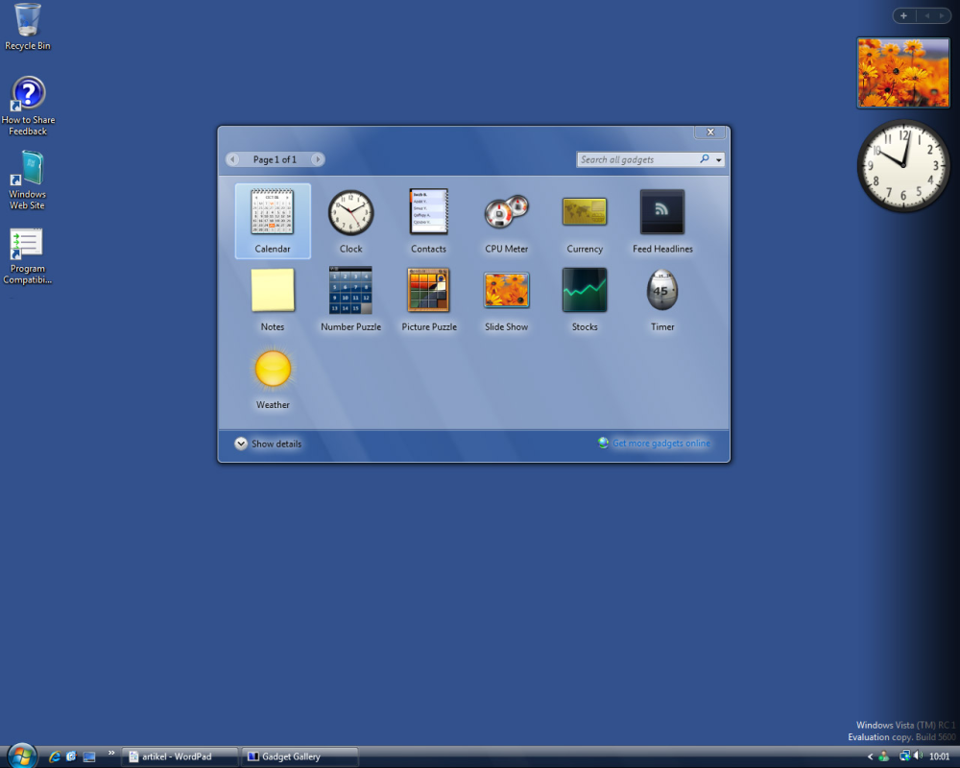Open the search options dropdown arrow

719,160
